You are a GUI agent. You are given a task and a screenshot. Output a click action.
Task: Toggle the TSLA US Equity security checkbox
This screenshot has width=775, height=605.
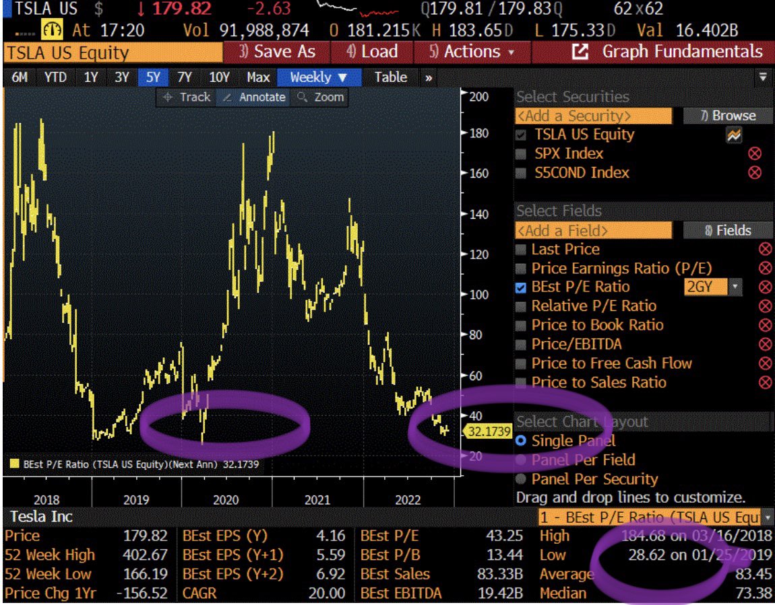click(x=521, y=135)
